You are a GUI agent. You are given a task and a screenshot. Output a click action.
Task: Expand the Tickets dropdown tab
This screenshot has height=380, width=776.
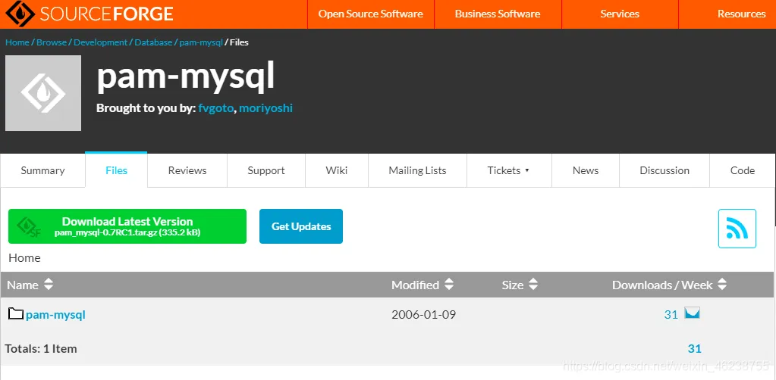(509, 170)
